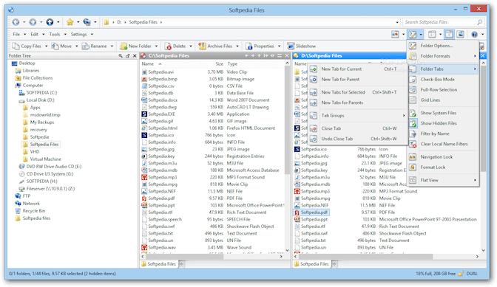Click the Copy Files toolbar button

click(27, 46)
